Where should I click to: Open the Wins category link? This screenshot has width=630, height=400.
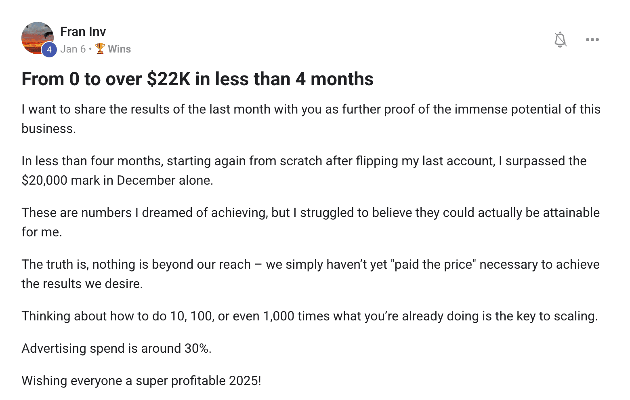119,49
